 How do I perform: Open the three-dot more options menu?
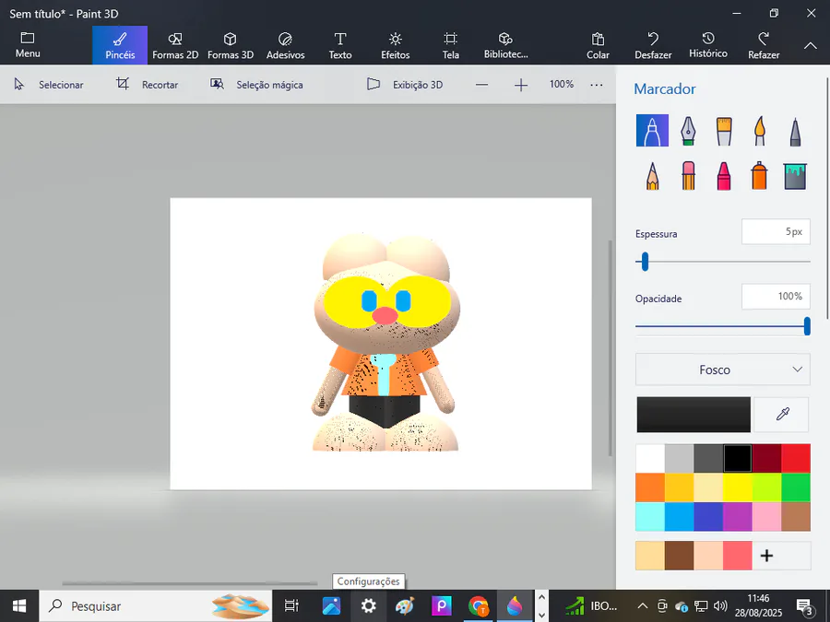click(x=597, y=85)
